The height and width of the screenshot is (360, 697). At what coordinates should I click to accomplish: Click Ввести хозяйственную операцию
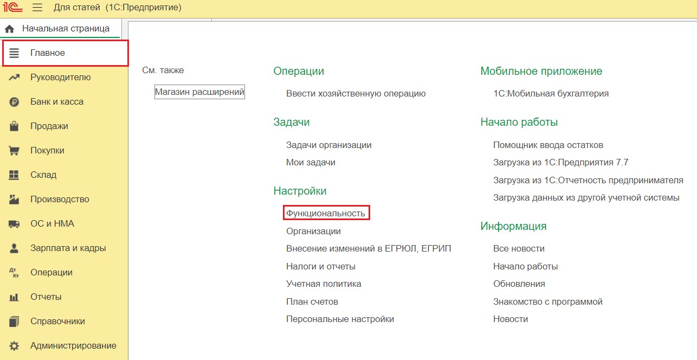coord(356,94)
